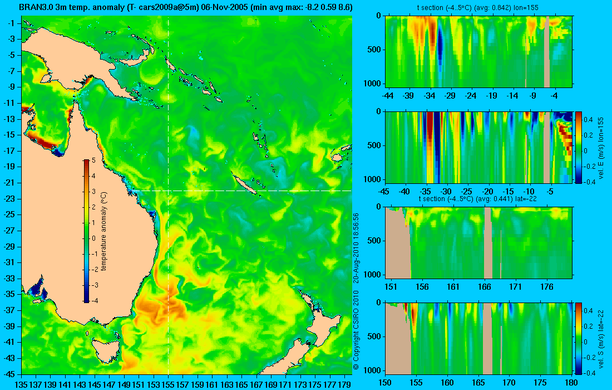Viewport: 612px width, 390px height.
Task: Click the vel. S colorbar beside bottom panel
Action: [x=578, y=338]
